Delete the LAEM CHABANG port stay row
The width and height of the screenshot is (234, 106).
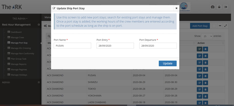205,103
